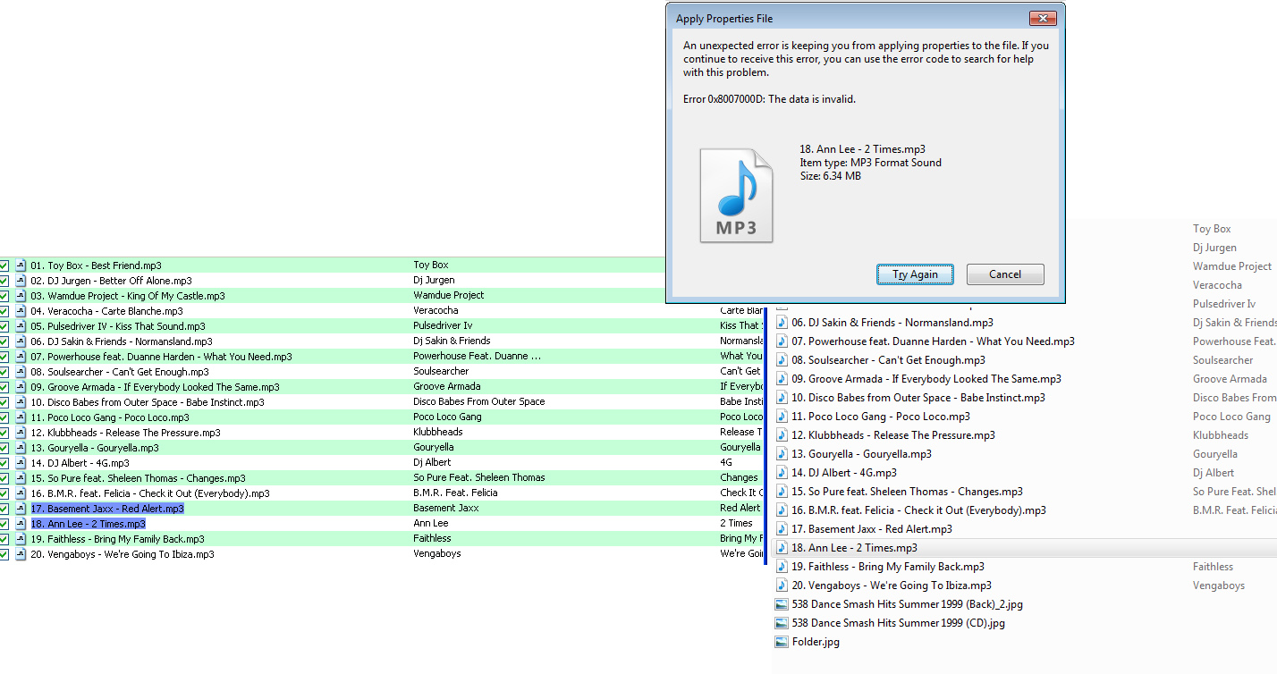Viewport: 1277px width, 674px height.
Task: Click file icon of 05. Pulsedriver IV in striped list
Action: point(21,326)
